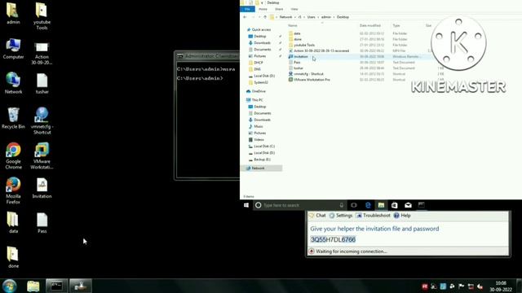
Task: Select Downloads under Quick access
Action: point(263,43)
